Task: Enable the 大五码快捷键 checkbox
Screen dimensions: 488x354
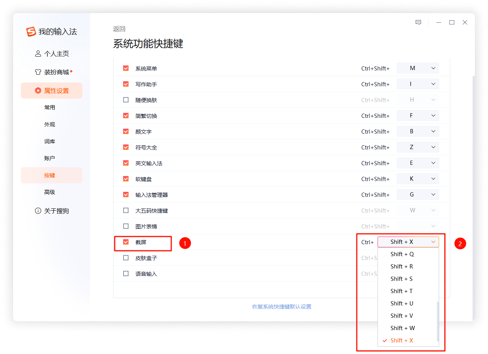Action: coord(126,210)
